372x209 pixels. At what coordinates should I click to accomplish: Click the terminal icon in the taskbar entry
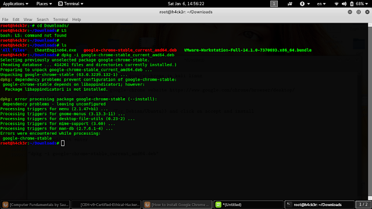click(289, 204)
